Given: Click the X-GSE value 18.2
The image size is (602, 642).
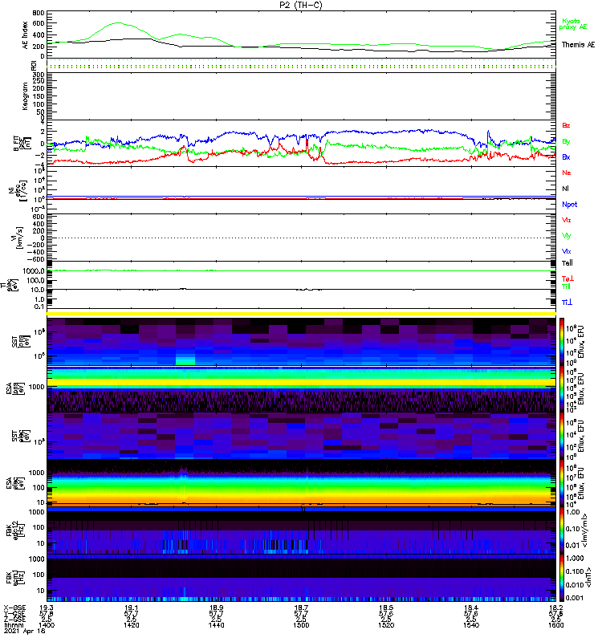Looking at the screenshot, I should click(556, 607).
